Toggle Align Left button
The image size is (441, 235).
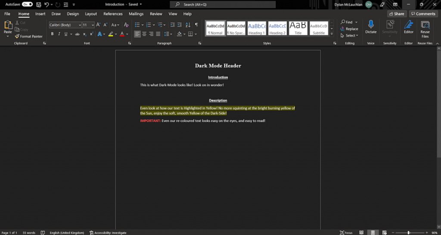point(137,34)
